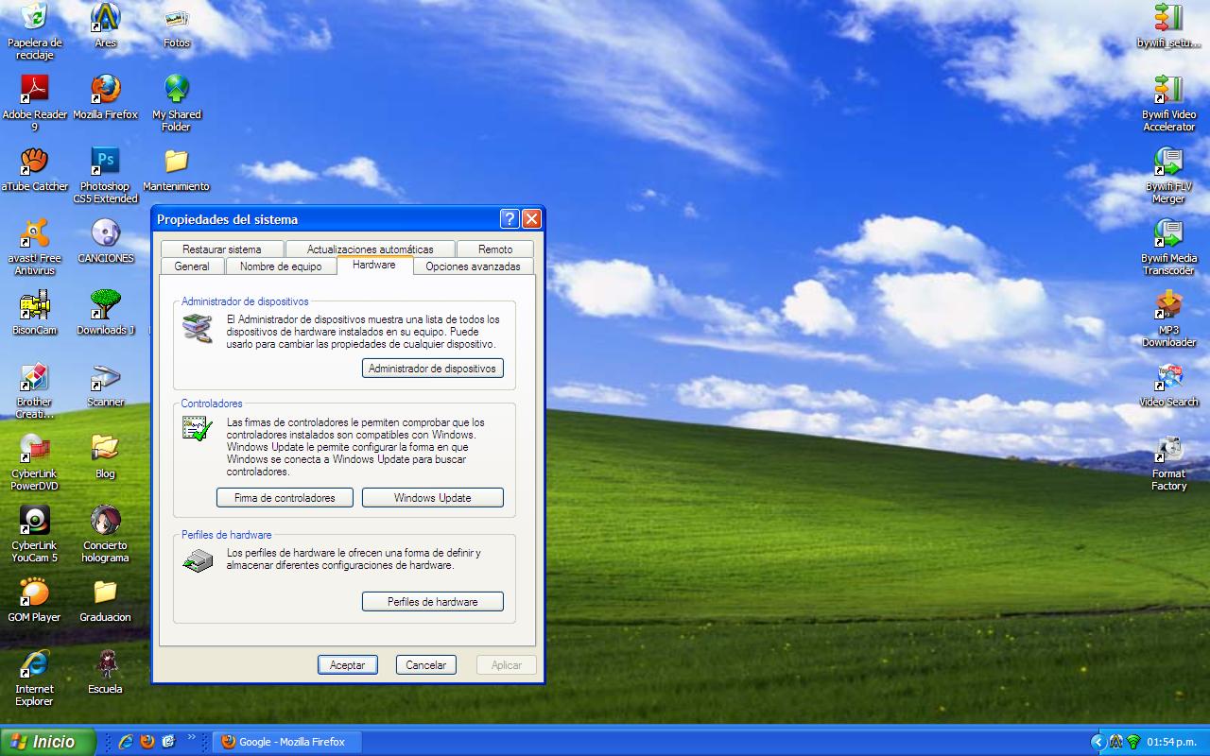The width and height of the screenshot is (1210, 756).
Task: Click Firma de controladores button
Action: (285, 498)
